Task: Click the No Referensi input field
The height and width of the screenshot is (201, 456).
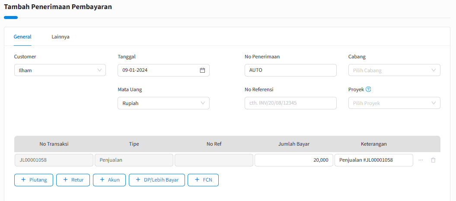Action: pyautogui.click(x=290, y=103)
